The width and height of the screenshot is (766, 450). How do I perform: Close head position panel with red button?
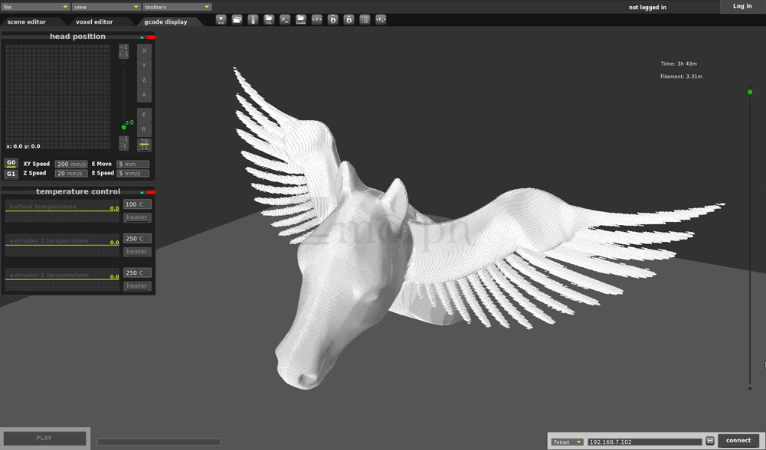[x=151, y=37]
